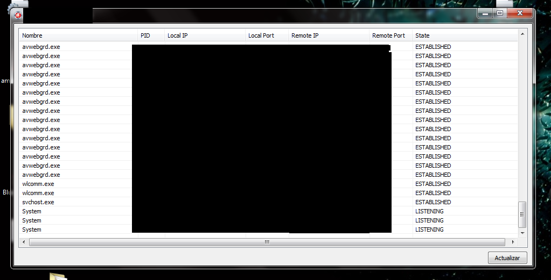
Task: Click the red application icon in title bar
Action: point(18,15)
